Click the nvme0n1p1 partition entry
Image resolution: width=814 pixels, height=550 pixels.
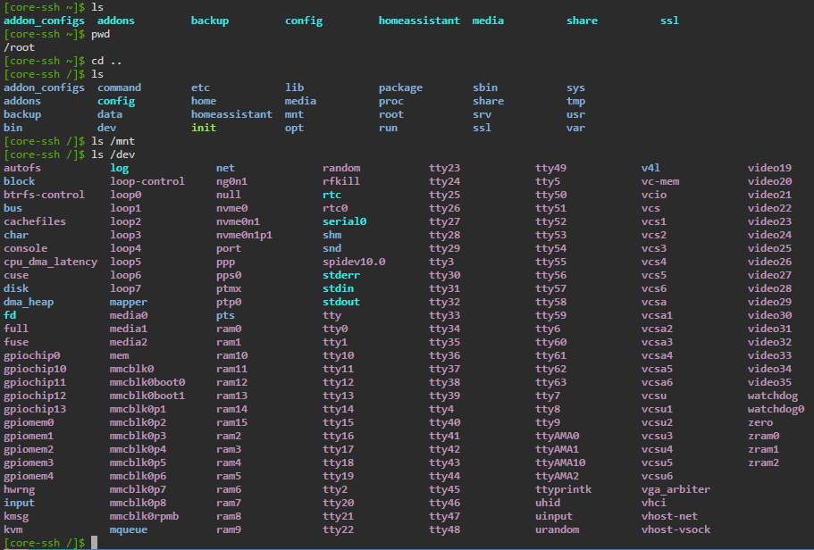coord(244,235)
